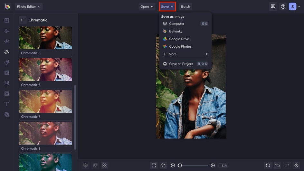Open the Textures sidebar icon

pyautogui.click(x=6, y=115)
